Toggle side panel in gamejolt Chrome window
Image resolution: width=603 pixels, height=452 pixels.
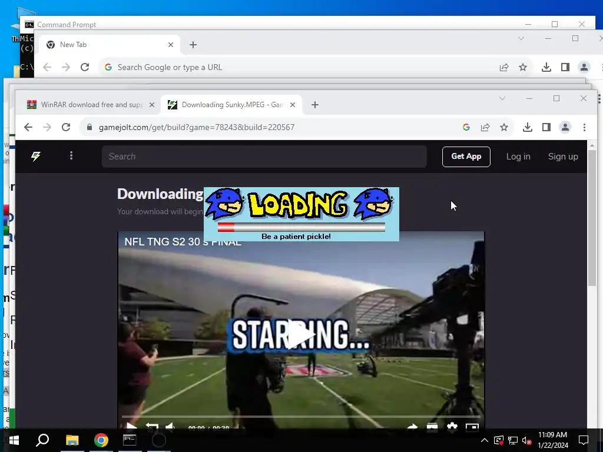(x=546, y=127)
